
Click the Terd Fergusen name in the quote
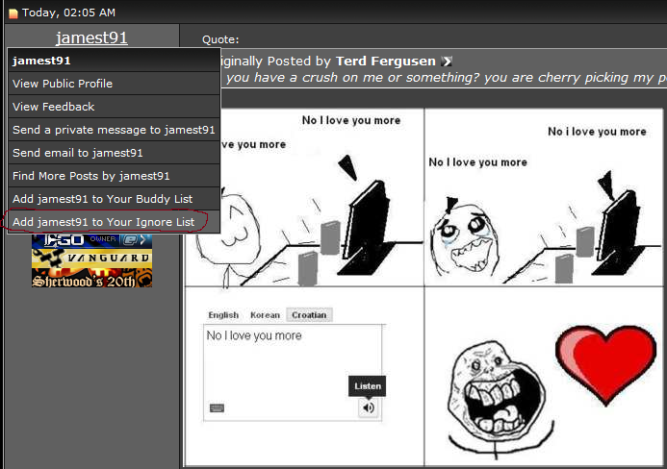coord(385,62)
